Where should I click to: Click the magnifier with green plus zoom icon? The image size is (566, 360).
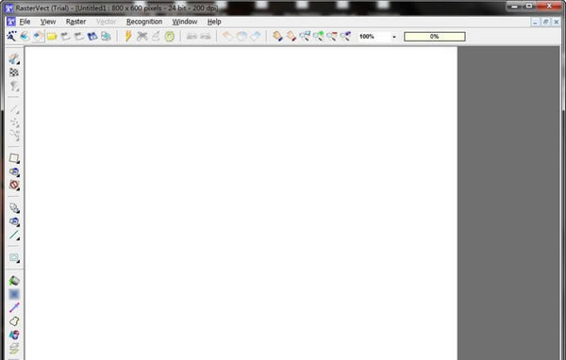(318, 36)
